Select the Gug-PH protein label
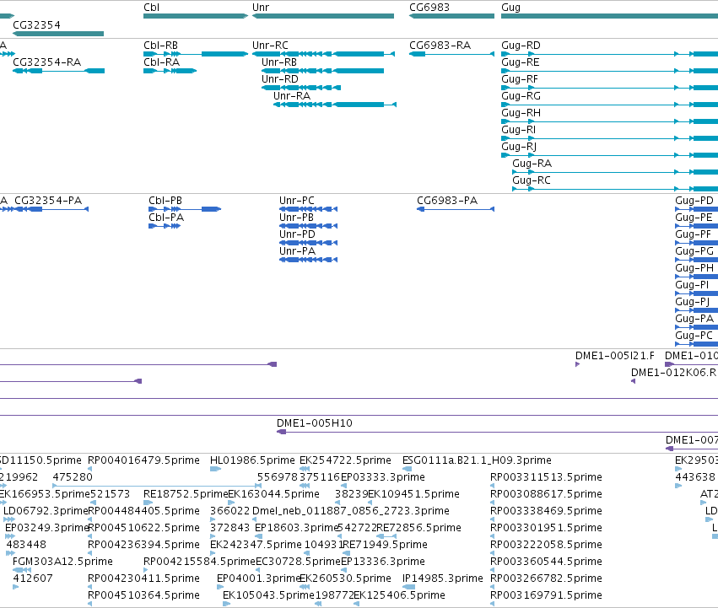This screenshot has width=718, height=608. click(x=694, y=269)
